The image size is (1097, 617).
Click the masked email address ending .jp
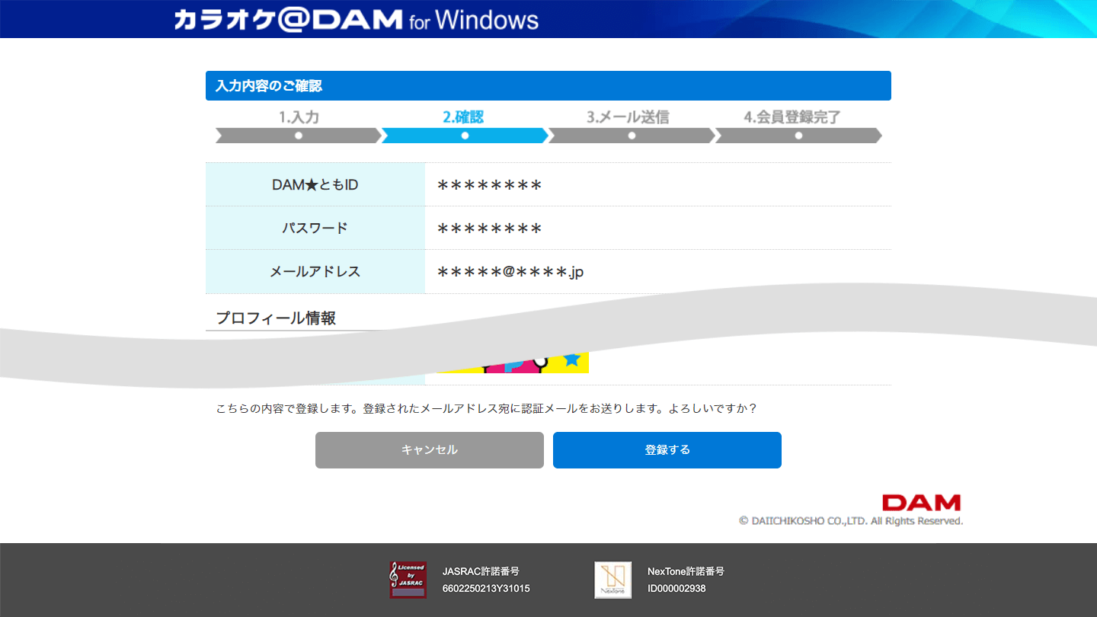coord(510,272)
